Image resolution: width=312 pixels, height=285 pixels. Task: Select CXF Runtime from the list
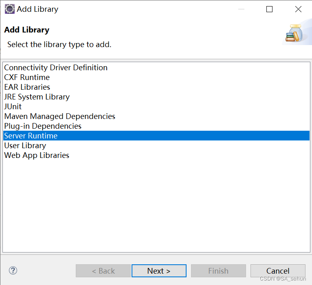click(x=27, y=78)
